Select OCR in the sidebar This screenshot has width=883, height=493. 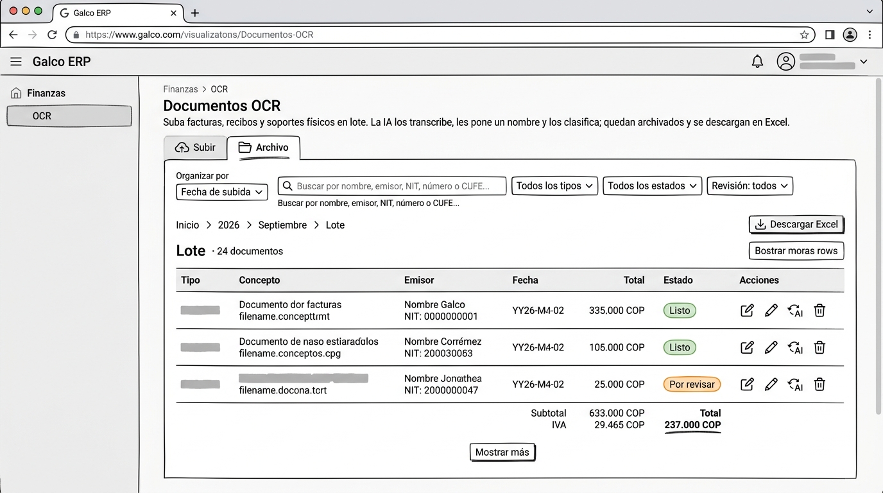[69, 116]
